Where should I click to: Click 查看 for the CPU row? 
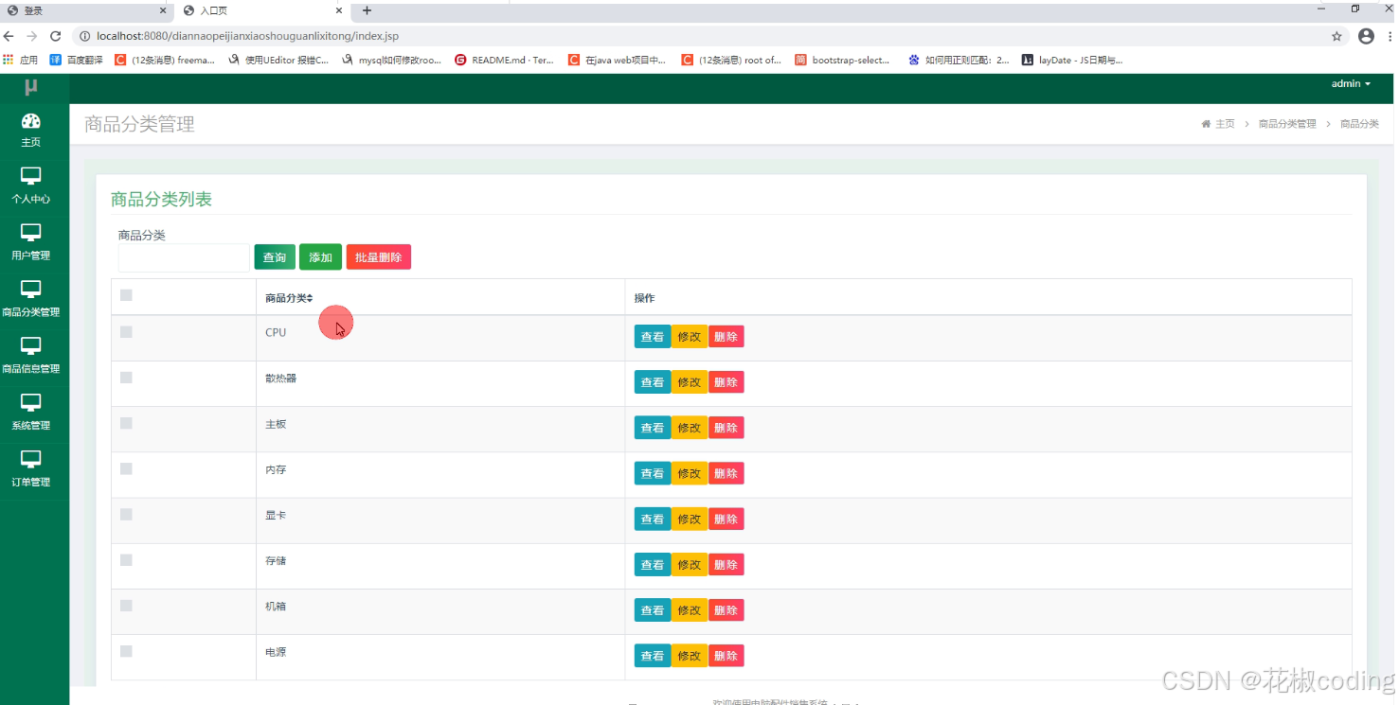point(653,336)
